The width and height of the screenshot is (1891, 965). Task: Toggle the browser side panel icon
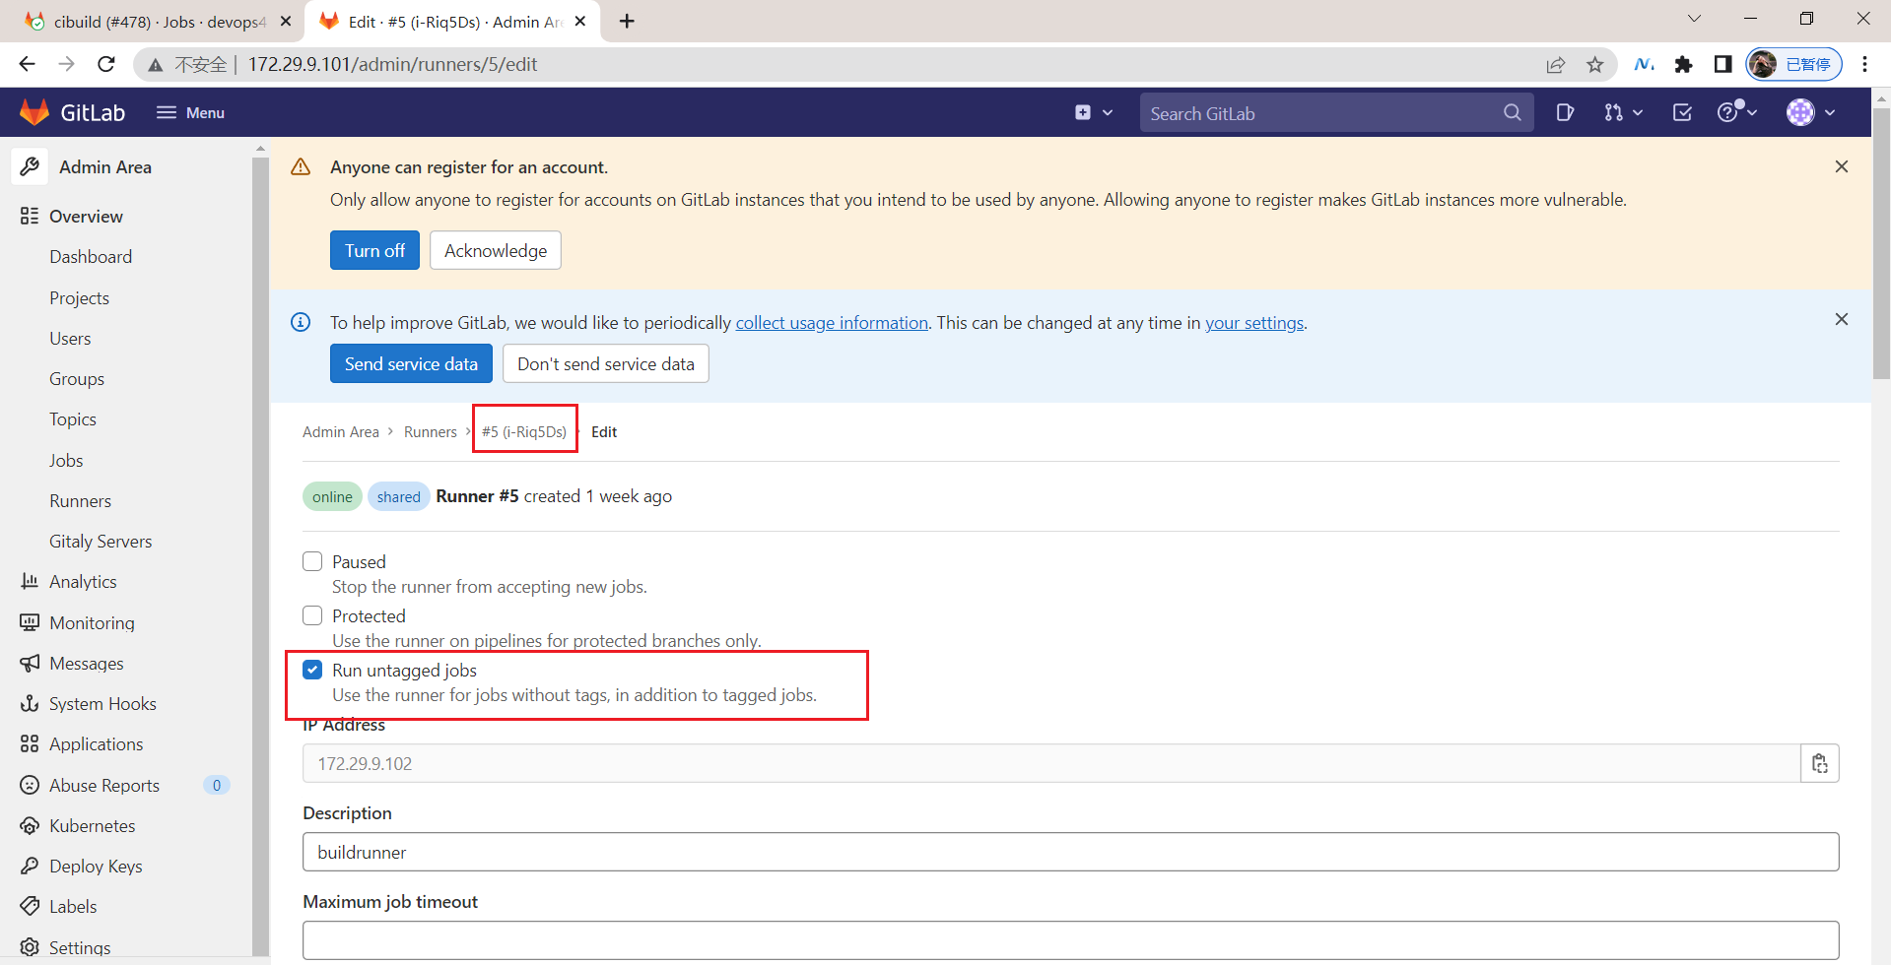tap(1722, 64)
